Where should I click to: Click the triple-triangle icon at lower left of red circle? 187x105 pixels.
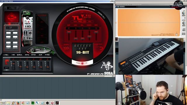(x=66, y=48)
